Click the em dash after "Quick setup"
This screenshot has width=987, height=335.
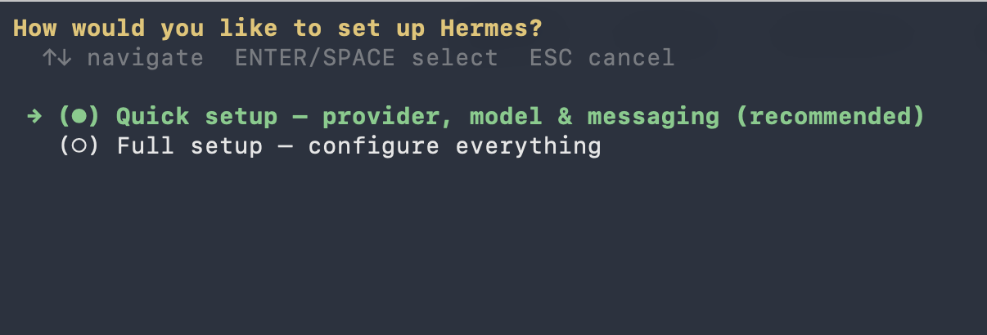pyautogui.click(x=300, y=118)
